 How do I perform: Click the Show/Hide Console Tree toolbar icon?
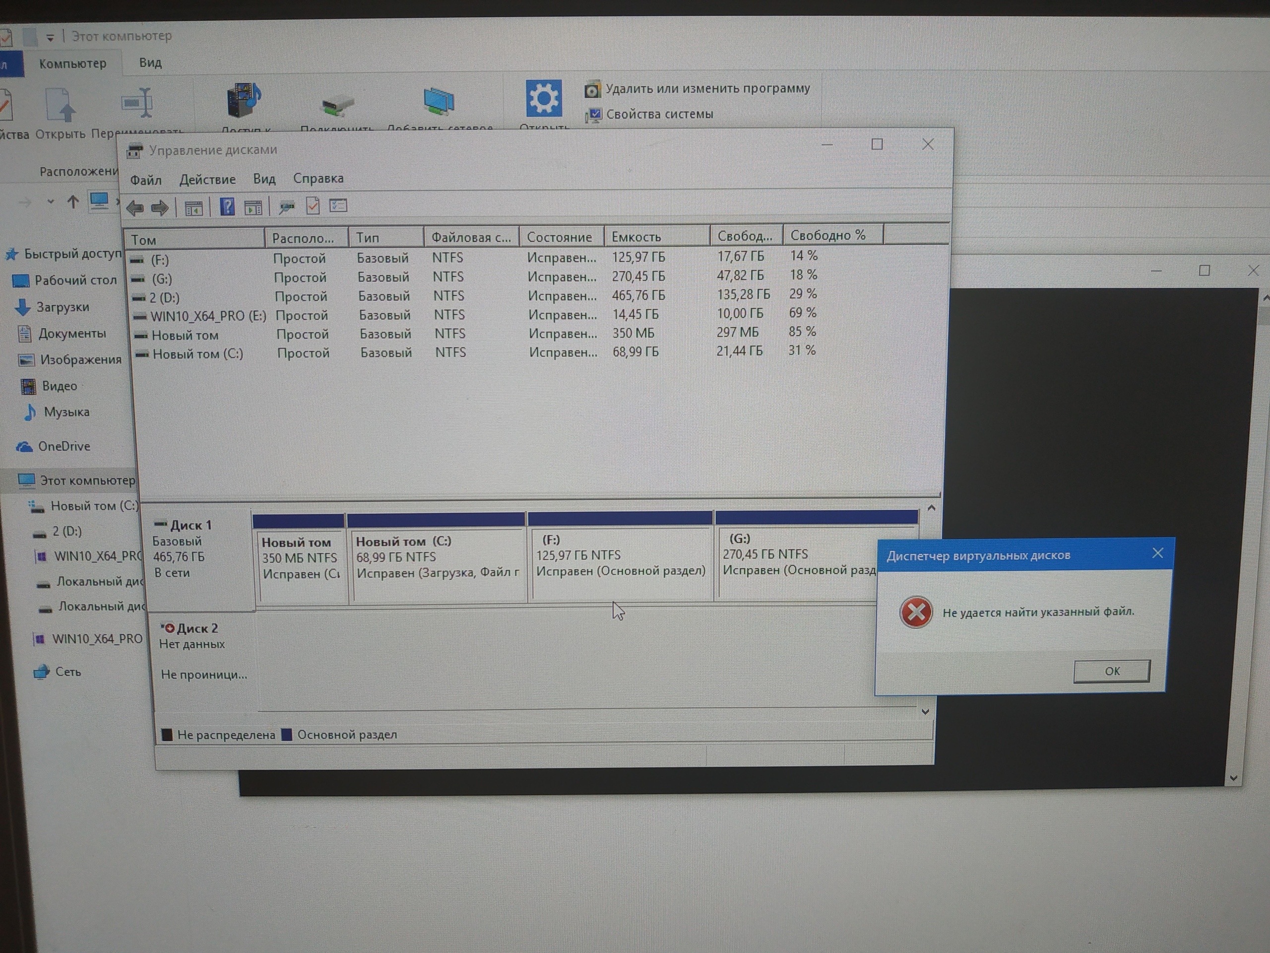[194, 208]
